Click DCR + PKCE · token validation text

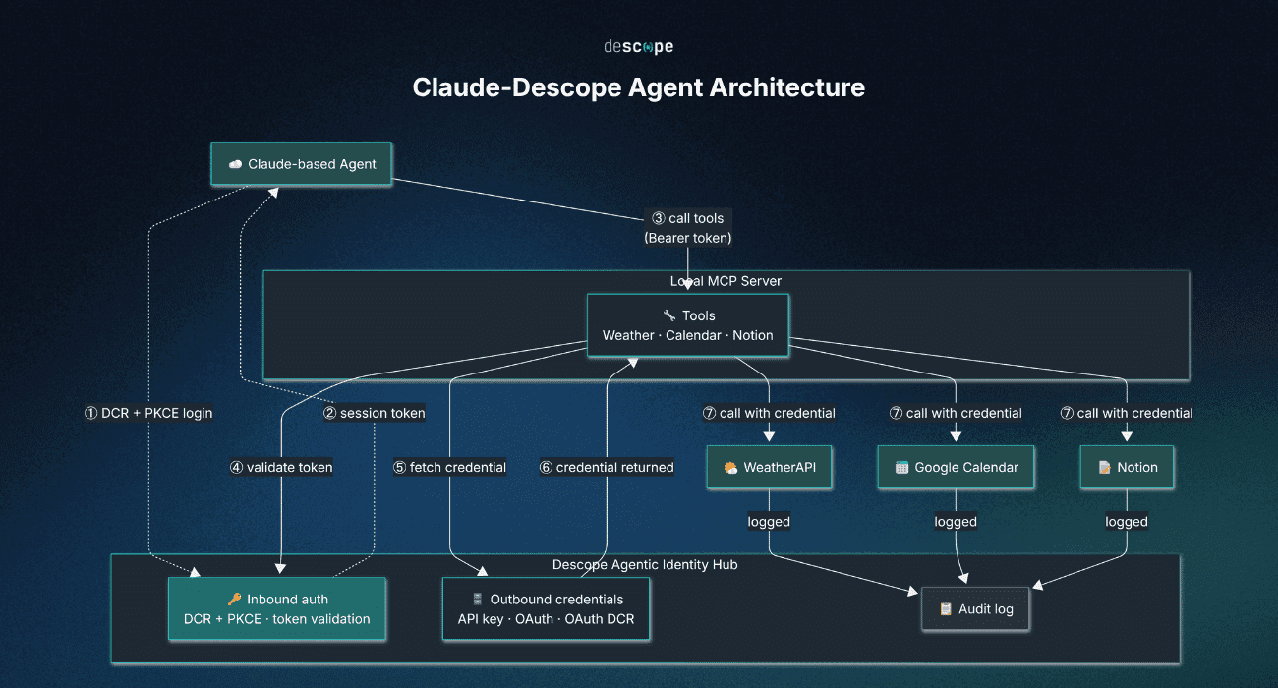pos(277,619)
